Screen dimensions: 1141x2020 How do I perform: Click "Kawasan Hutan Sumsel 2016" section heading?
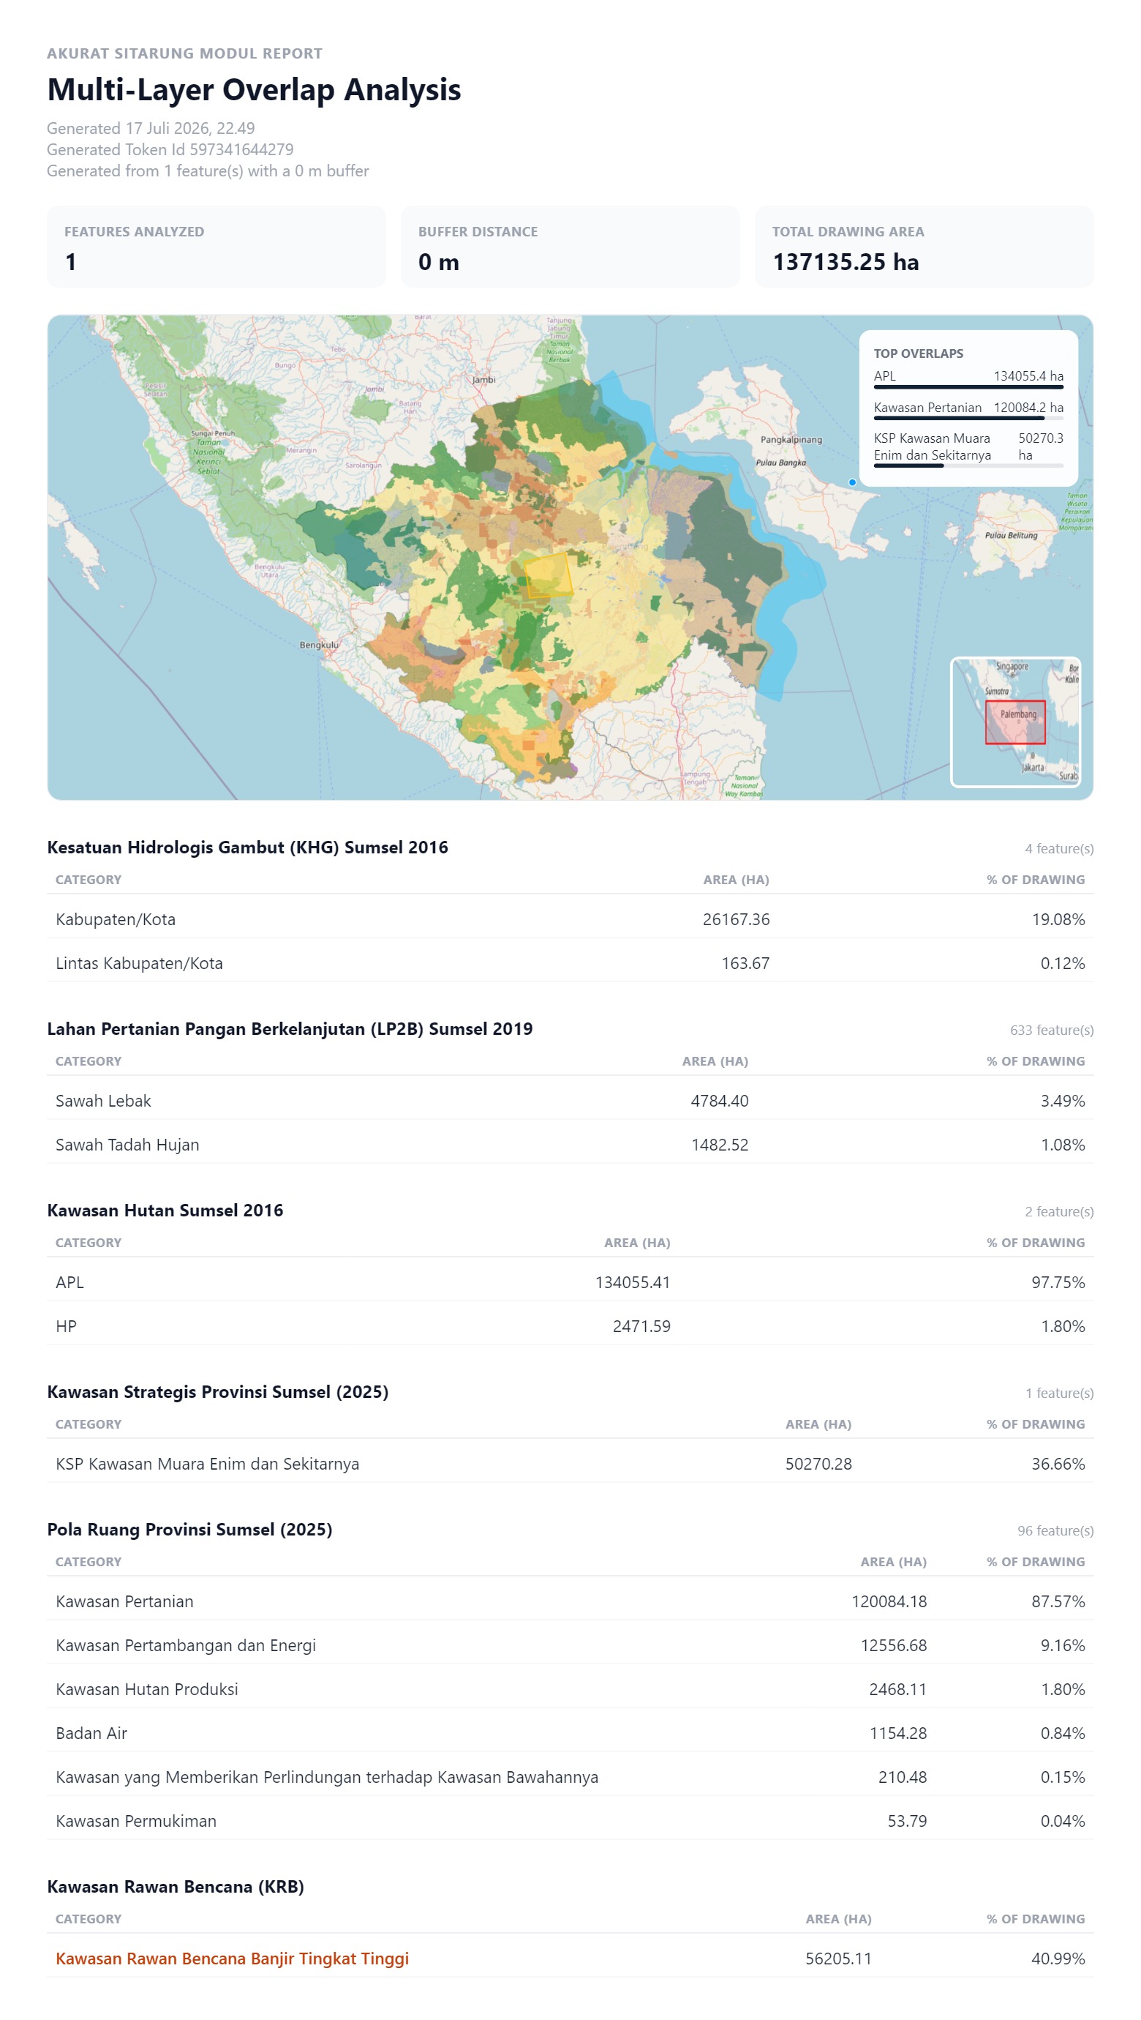(x=165, y=1210)
